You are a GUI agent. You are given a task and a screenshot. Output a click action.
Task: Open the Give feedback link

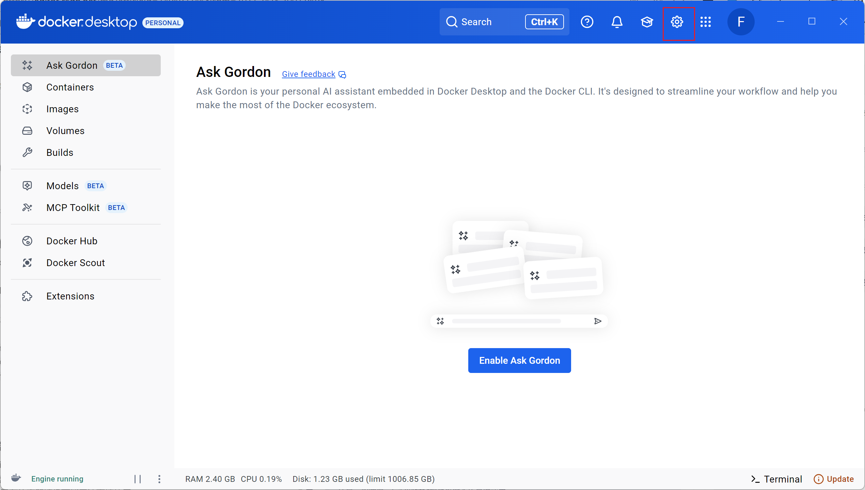point(309,74)
